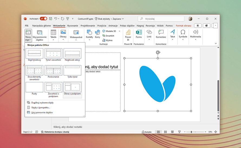Insert Modele 3D from the ribbon

coord(109,31)
